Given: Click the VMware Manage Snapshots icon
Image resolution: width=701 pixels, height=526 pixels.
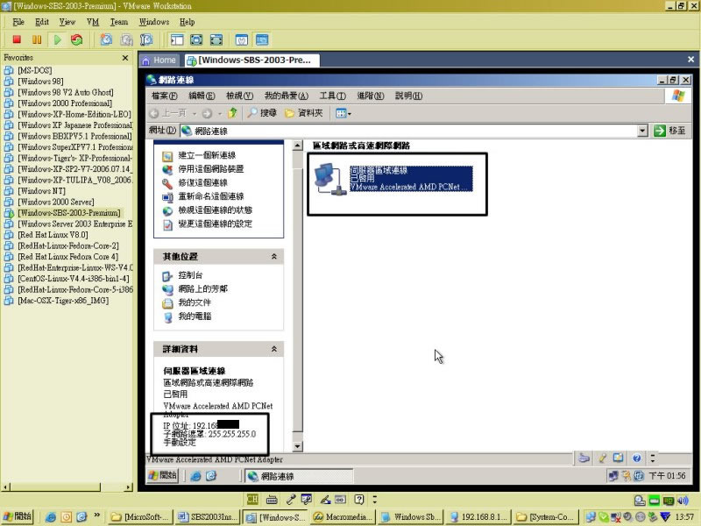Looking at the screenshot, I should (x=146, y=39).
